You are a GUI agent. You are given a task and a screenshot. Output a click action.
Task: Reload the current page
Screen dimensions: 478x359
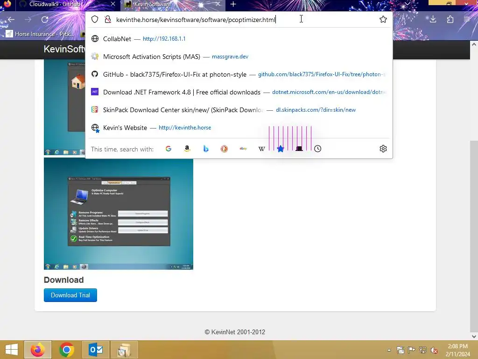(45, 20)
